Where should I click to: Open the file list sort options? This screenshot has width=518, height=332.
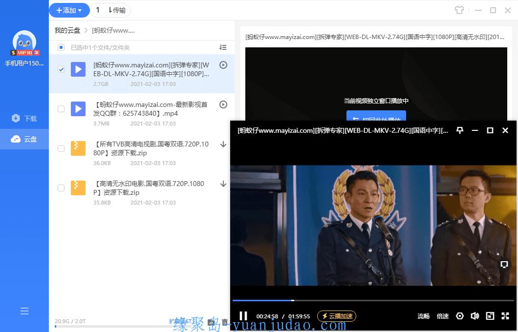(223, 47)
